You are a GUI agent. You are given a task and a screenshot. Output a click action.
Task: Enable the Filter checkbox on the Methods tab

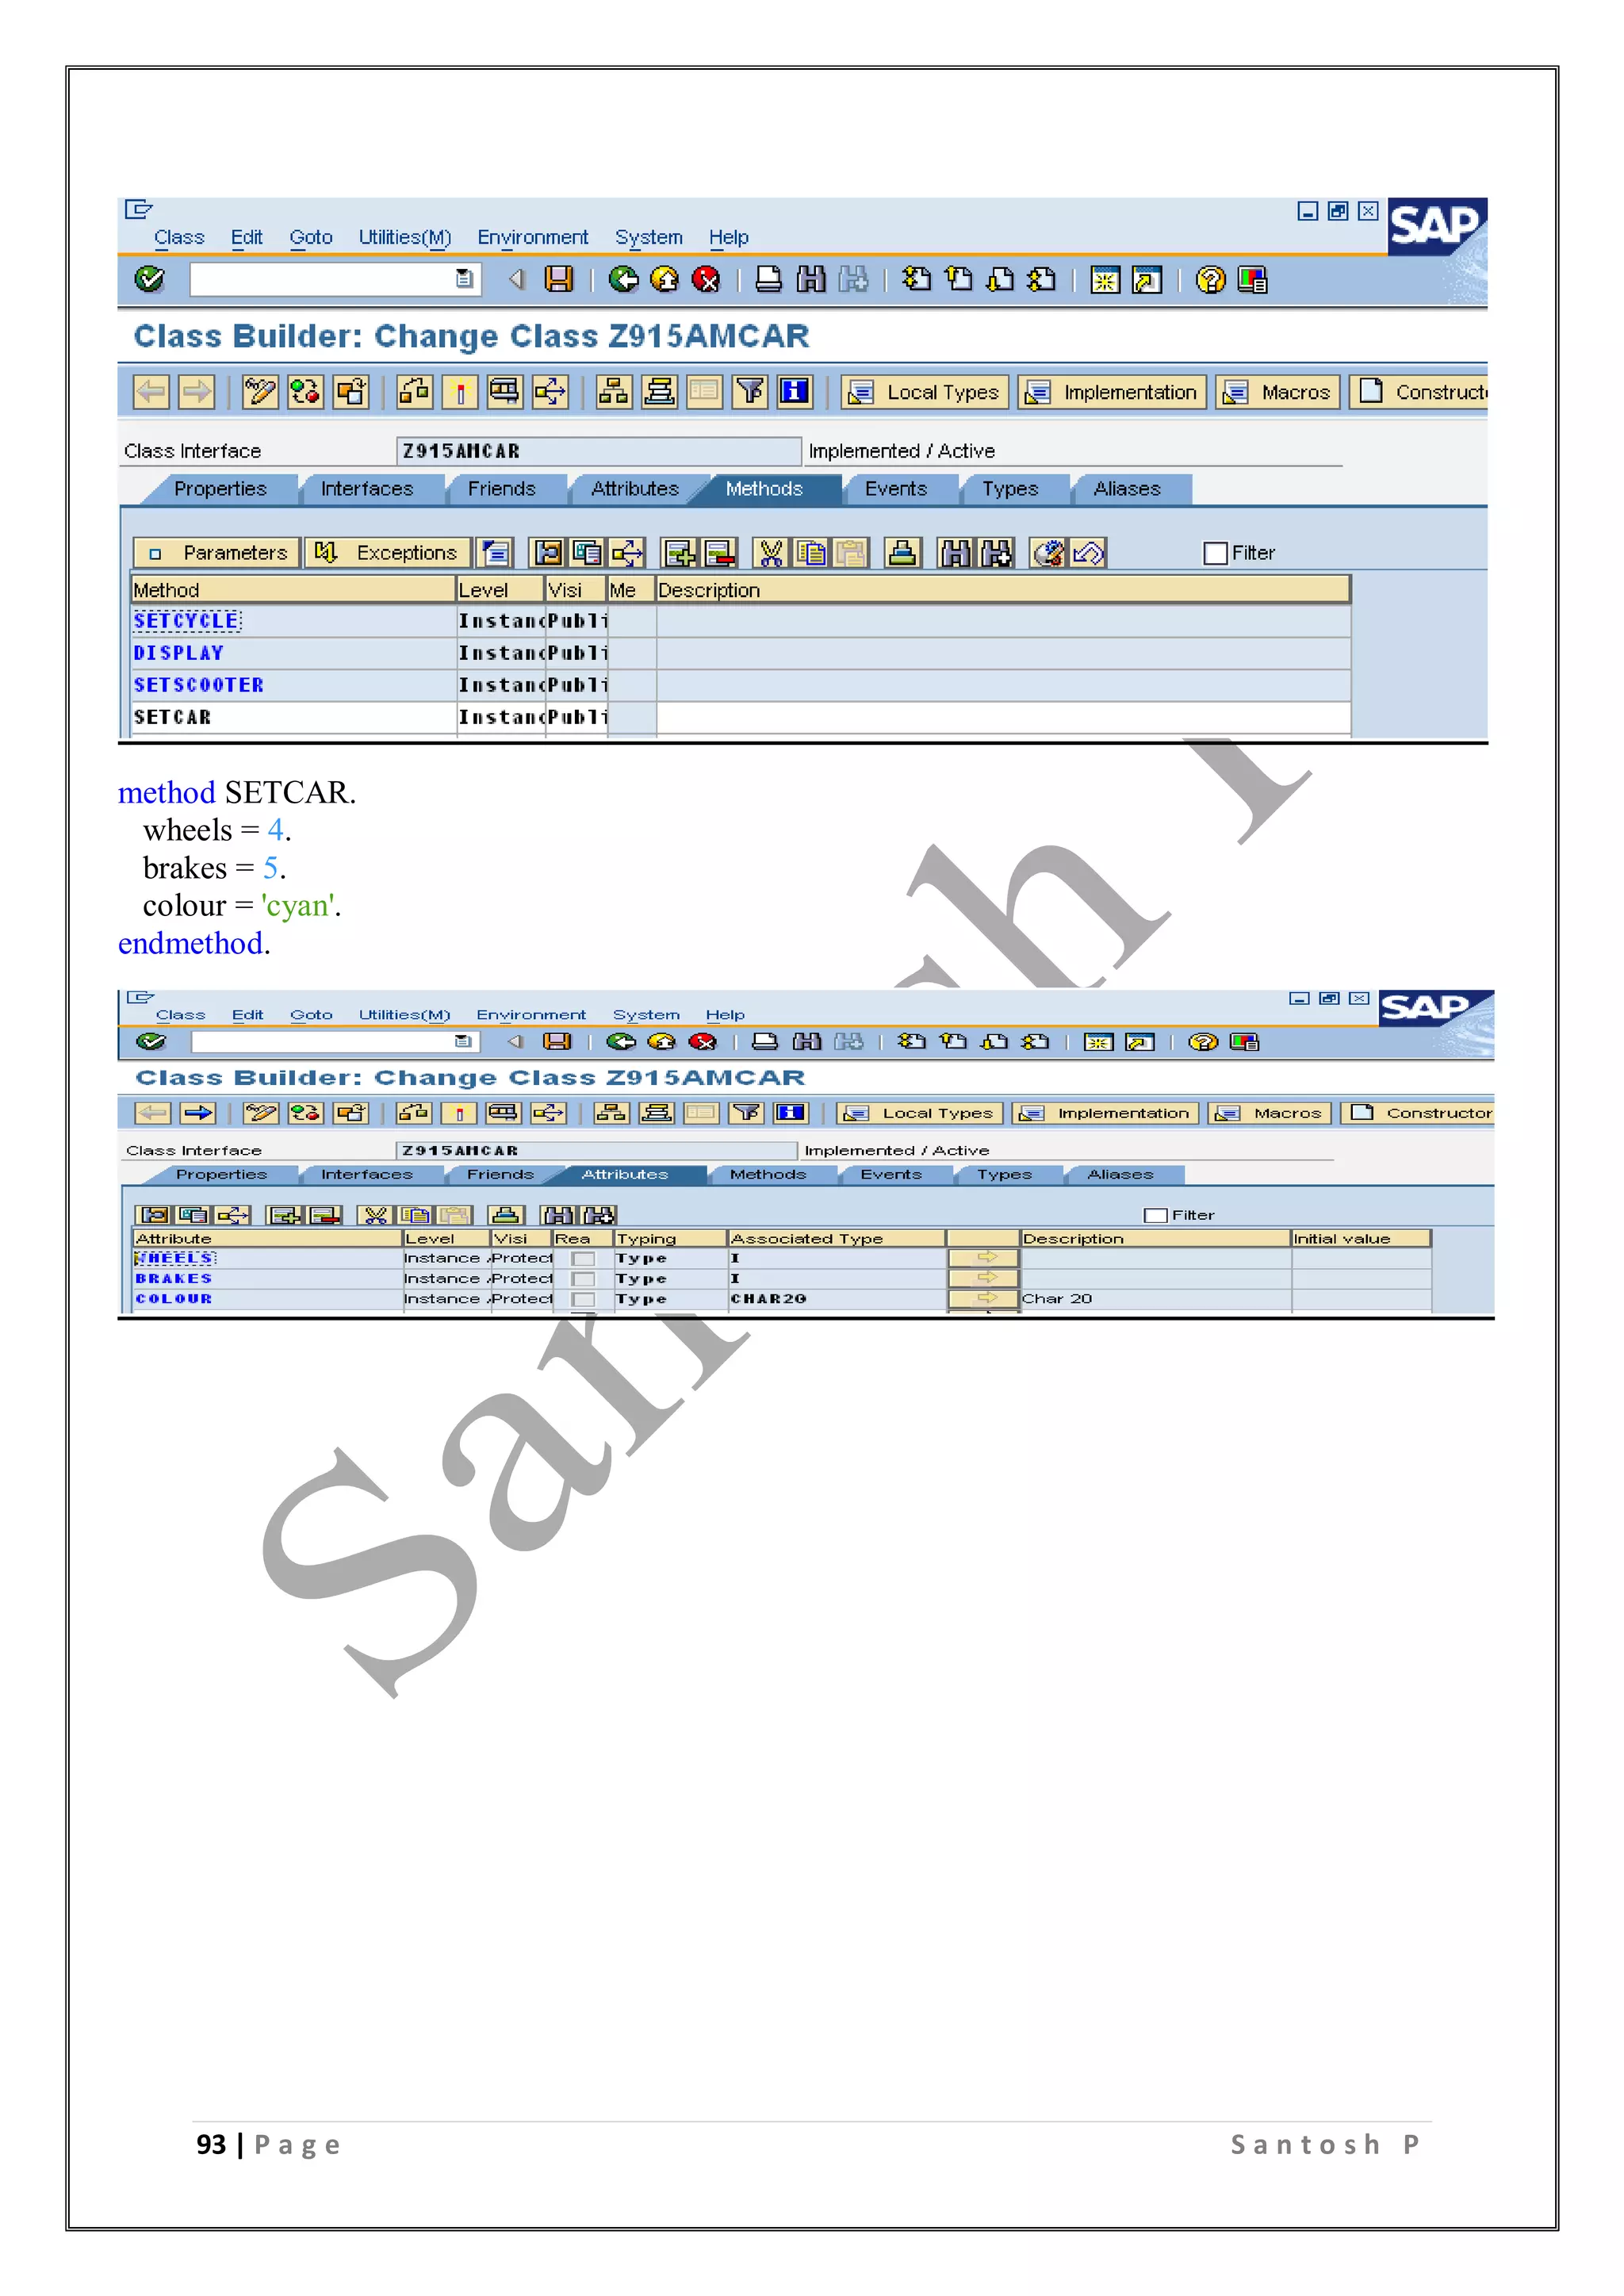(x=1215, y=553)
